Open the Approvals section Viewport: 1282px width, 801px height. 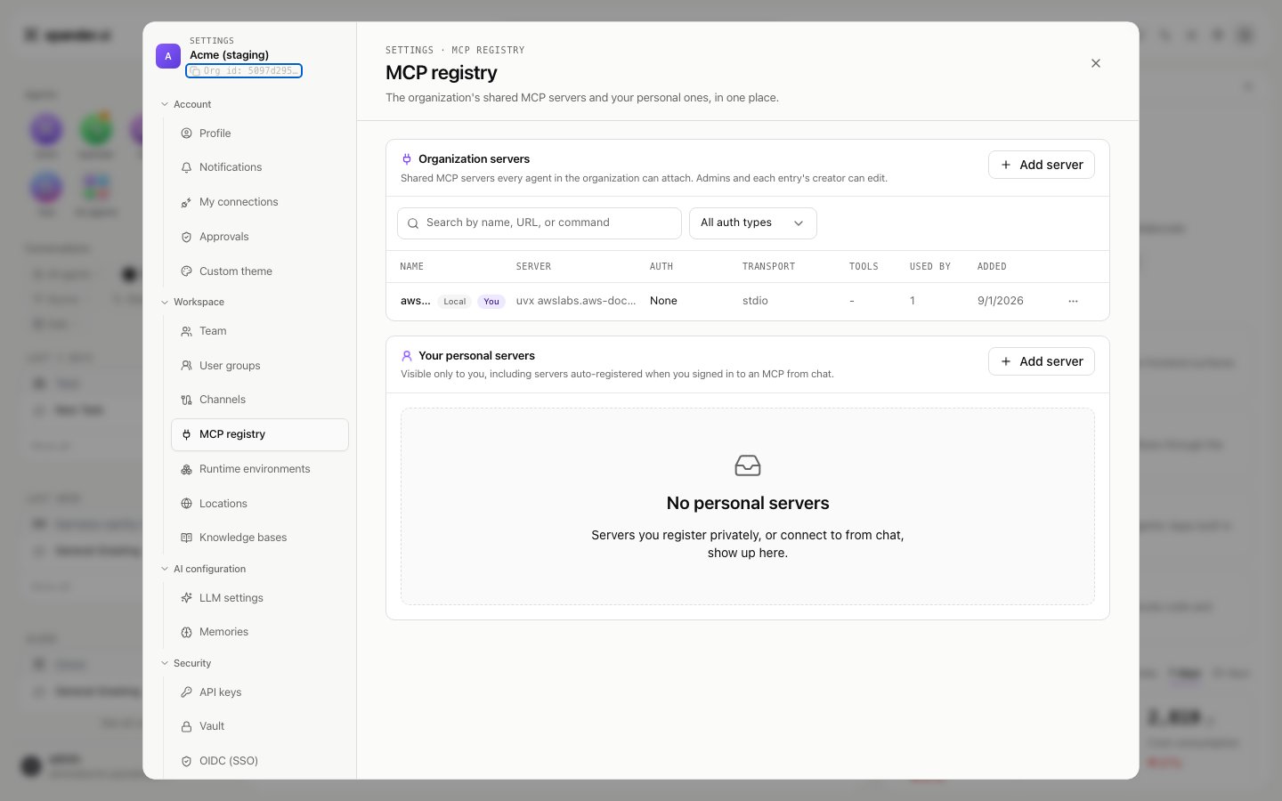pyautogui.click(x=259, y=237)
